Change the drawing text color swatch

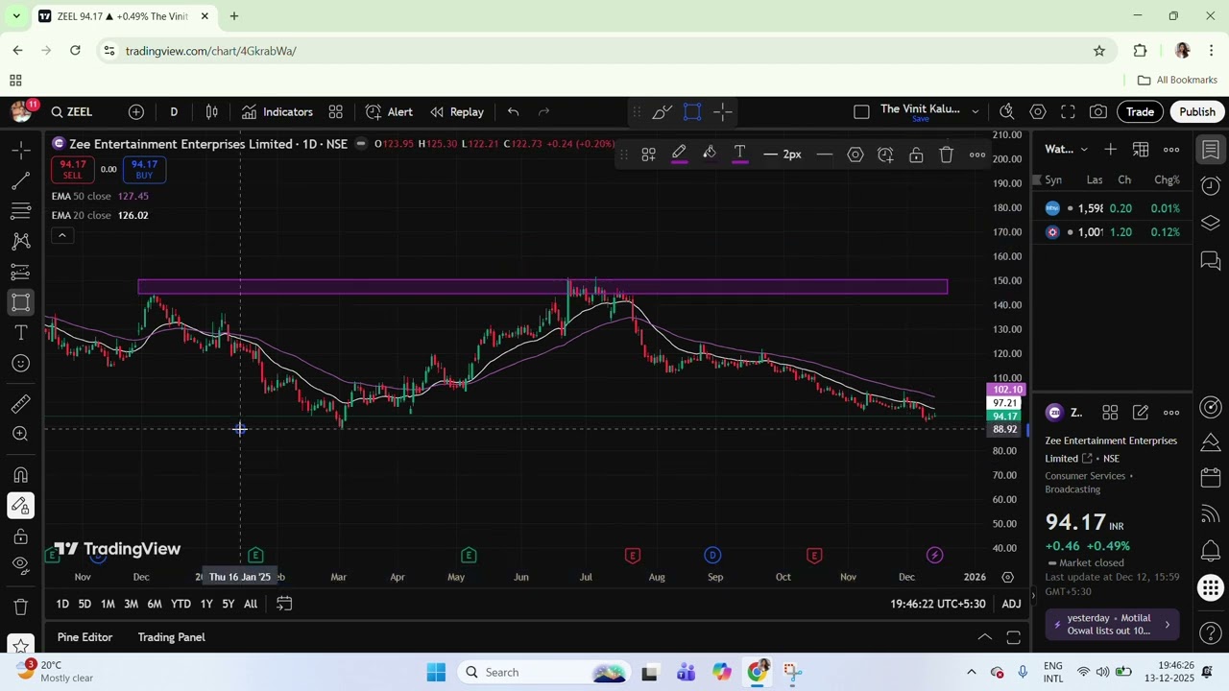pyautogui.click(x=740, y=155)
